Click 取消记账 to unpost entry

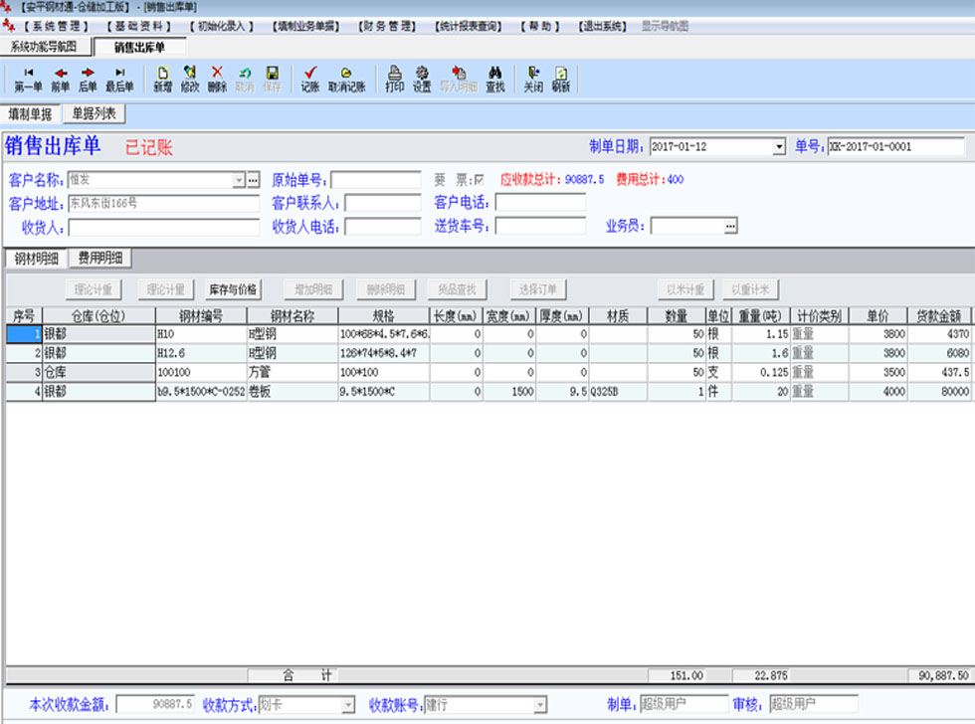click(347, 81)
